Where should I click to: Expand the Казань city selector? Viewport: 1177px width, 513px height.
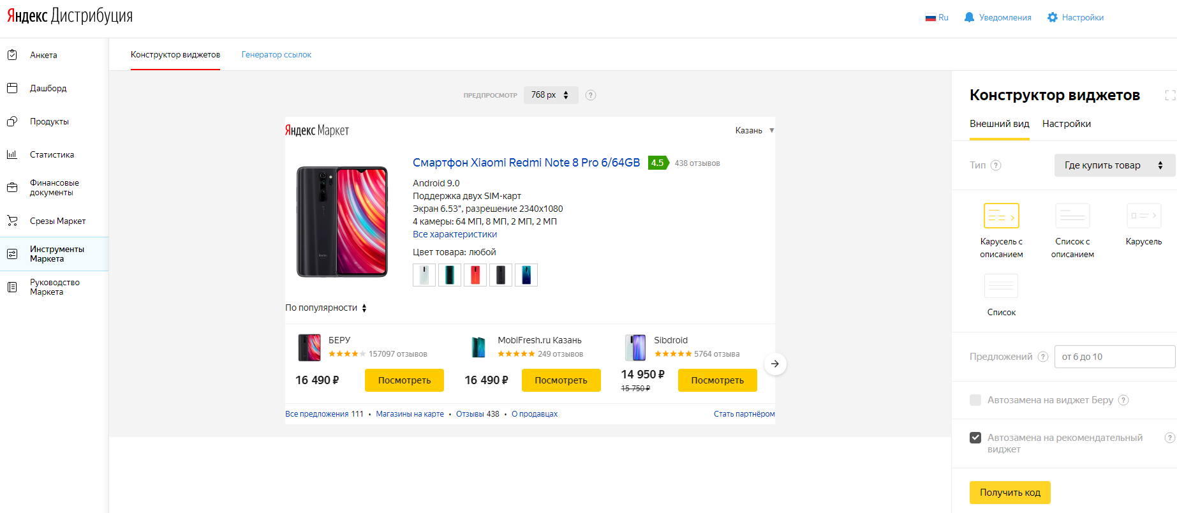pyautogui.click(x=754, y=130)
